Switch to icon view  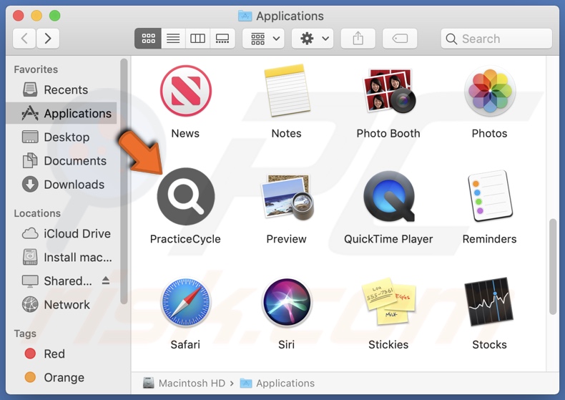[x=148, y=38]
